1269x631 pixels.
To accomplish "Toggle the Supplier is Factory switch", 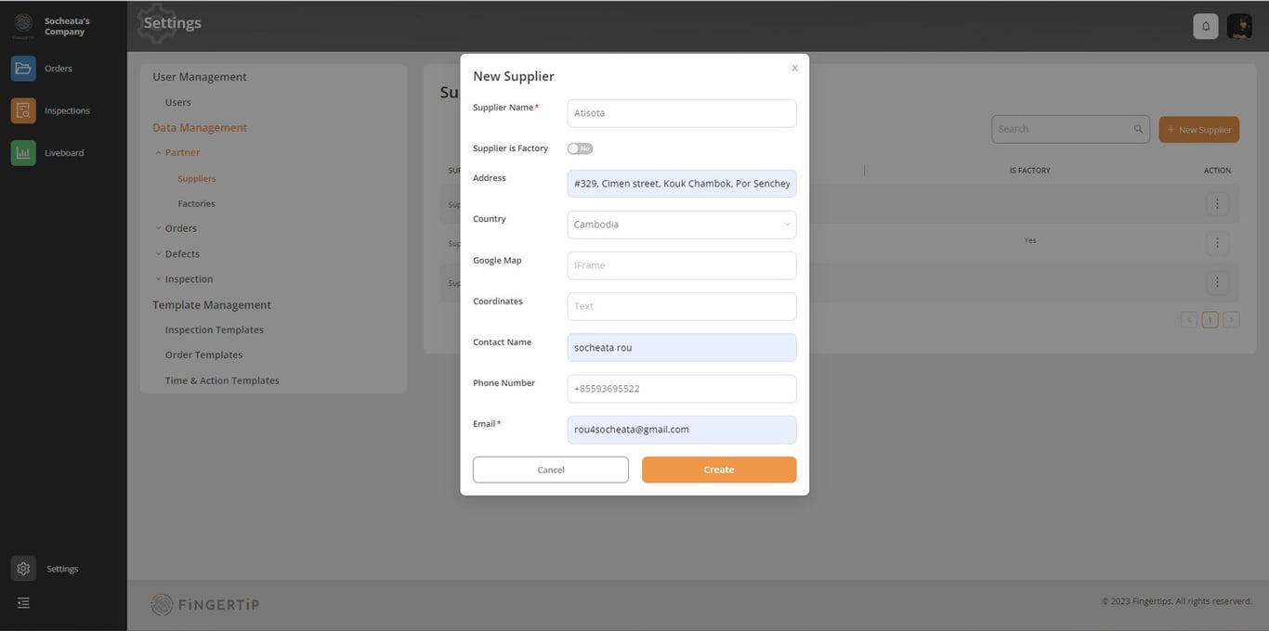I will (x=580, y=148).
